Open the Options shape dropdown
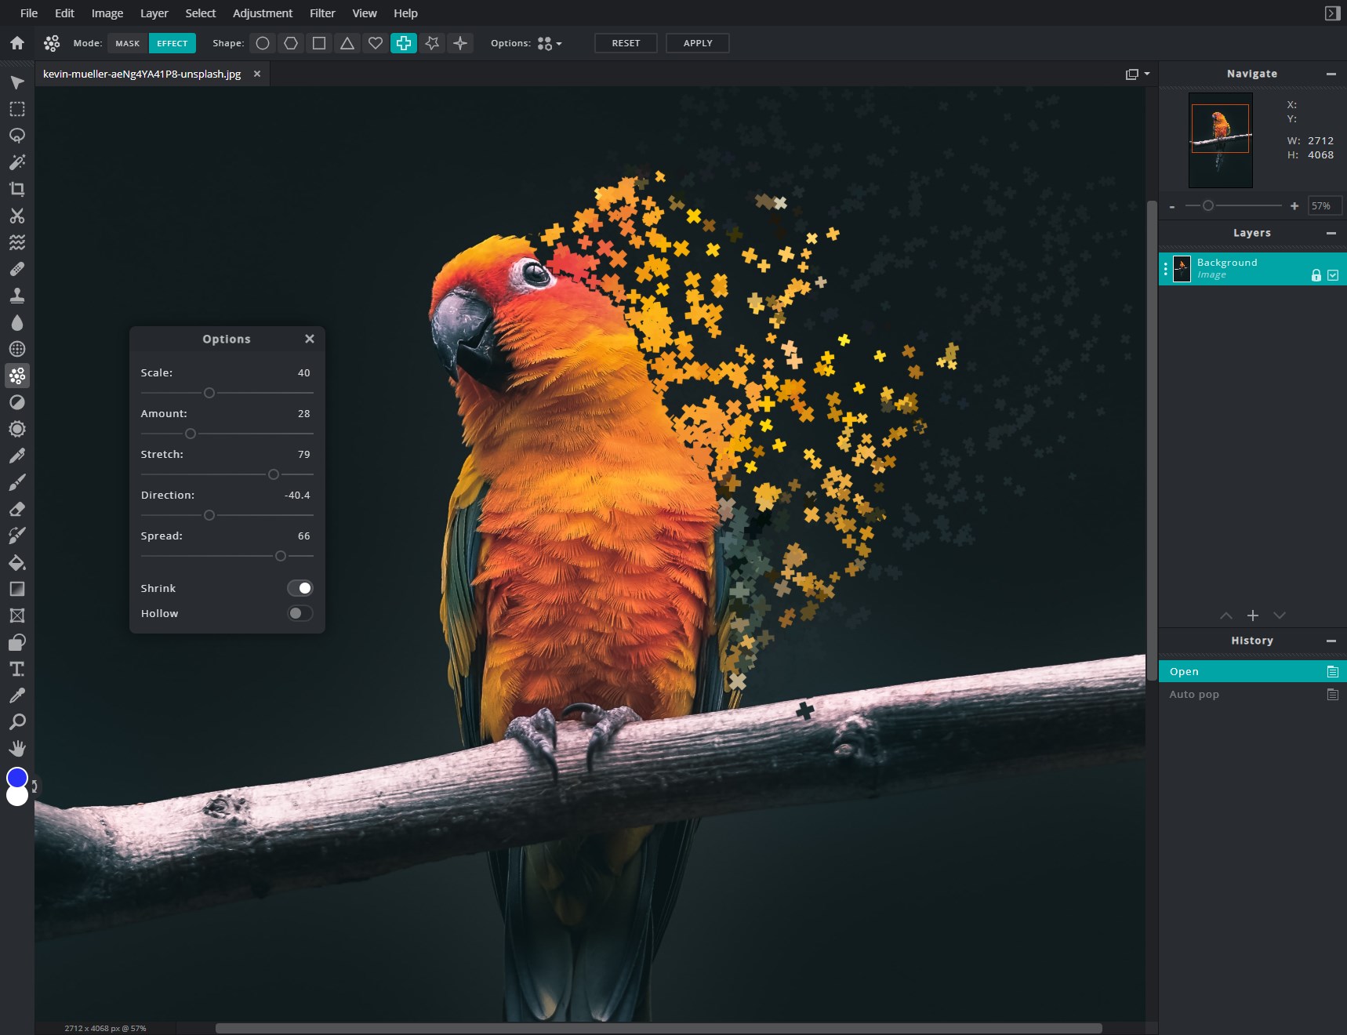 [549, 43]
